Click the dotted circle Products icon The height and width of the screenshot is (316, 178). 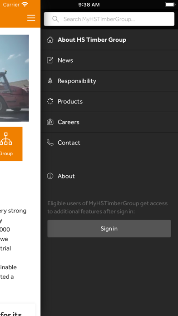(50, 101)
